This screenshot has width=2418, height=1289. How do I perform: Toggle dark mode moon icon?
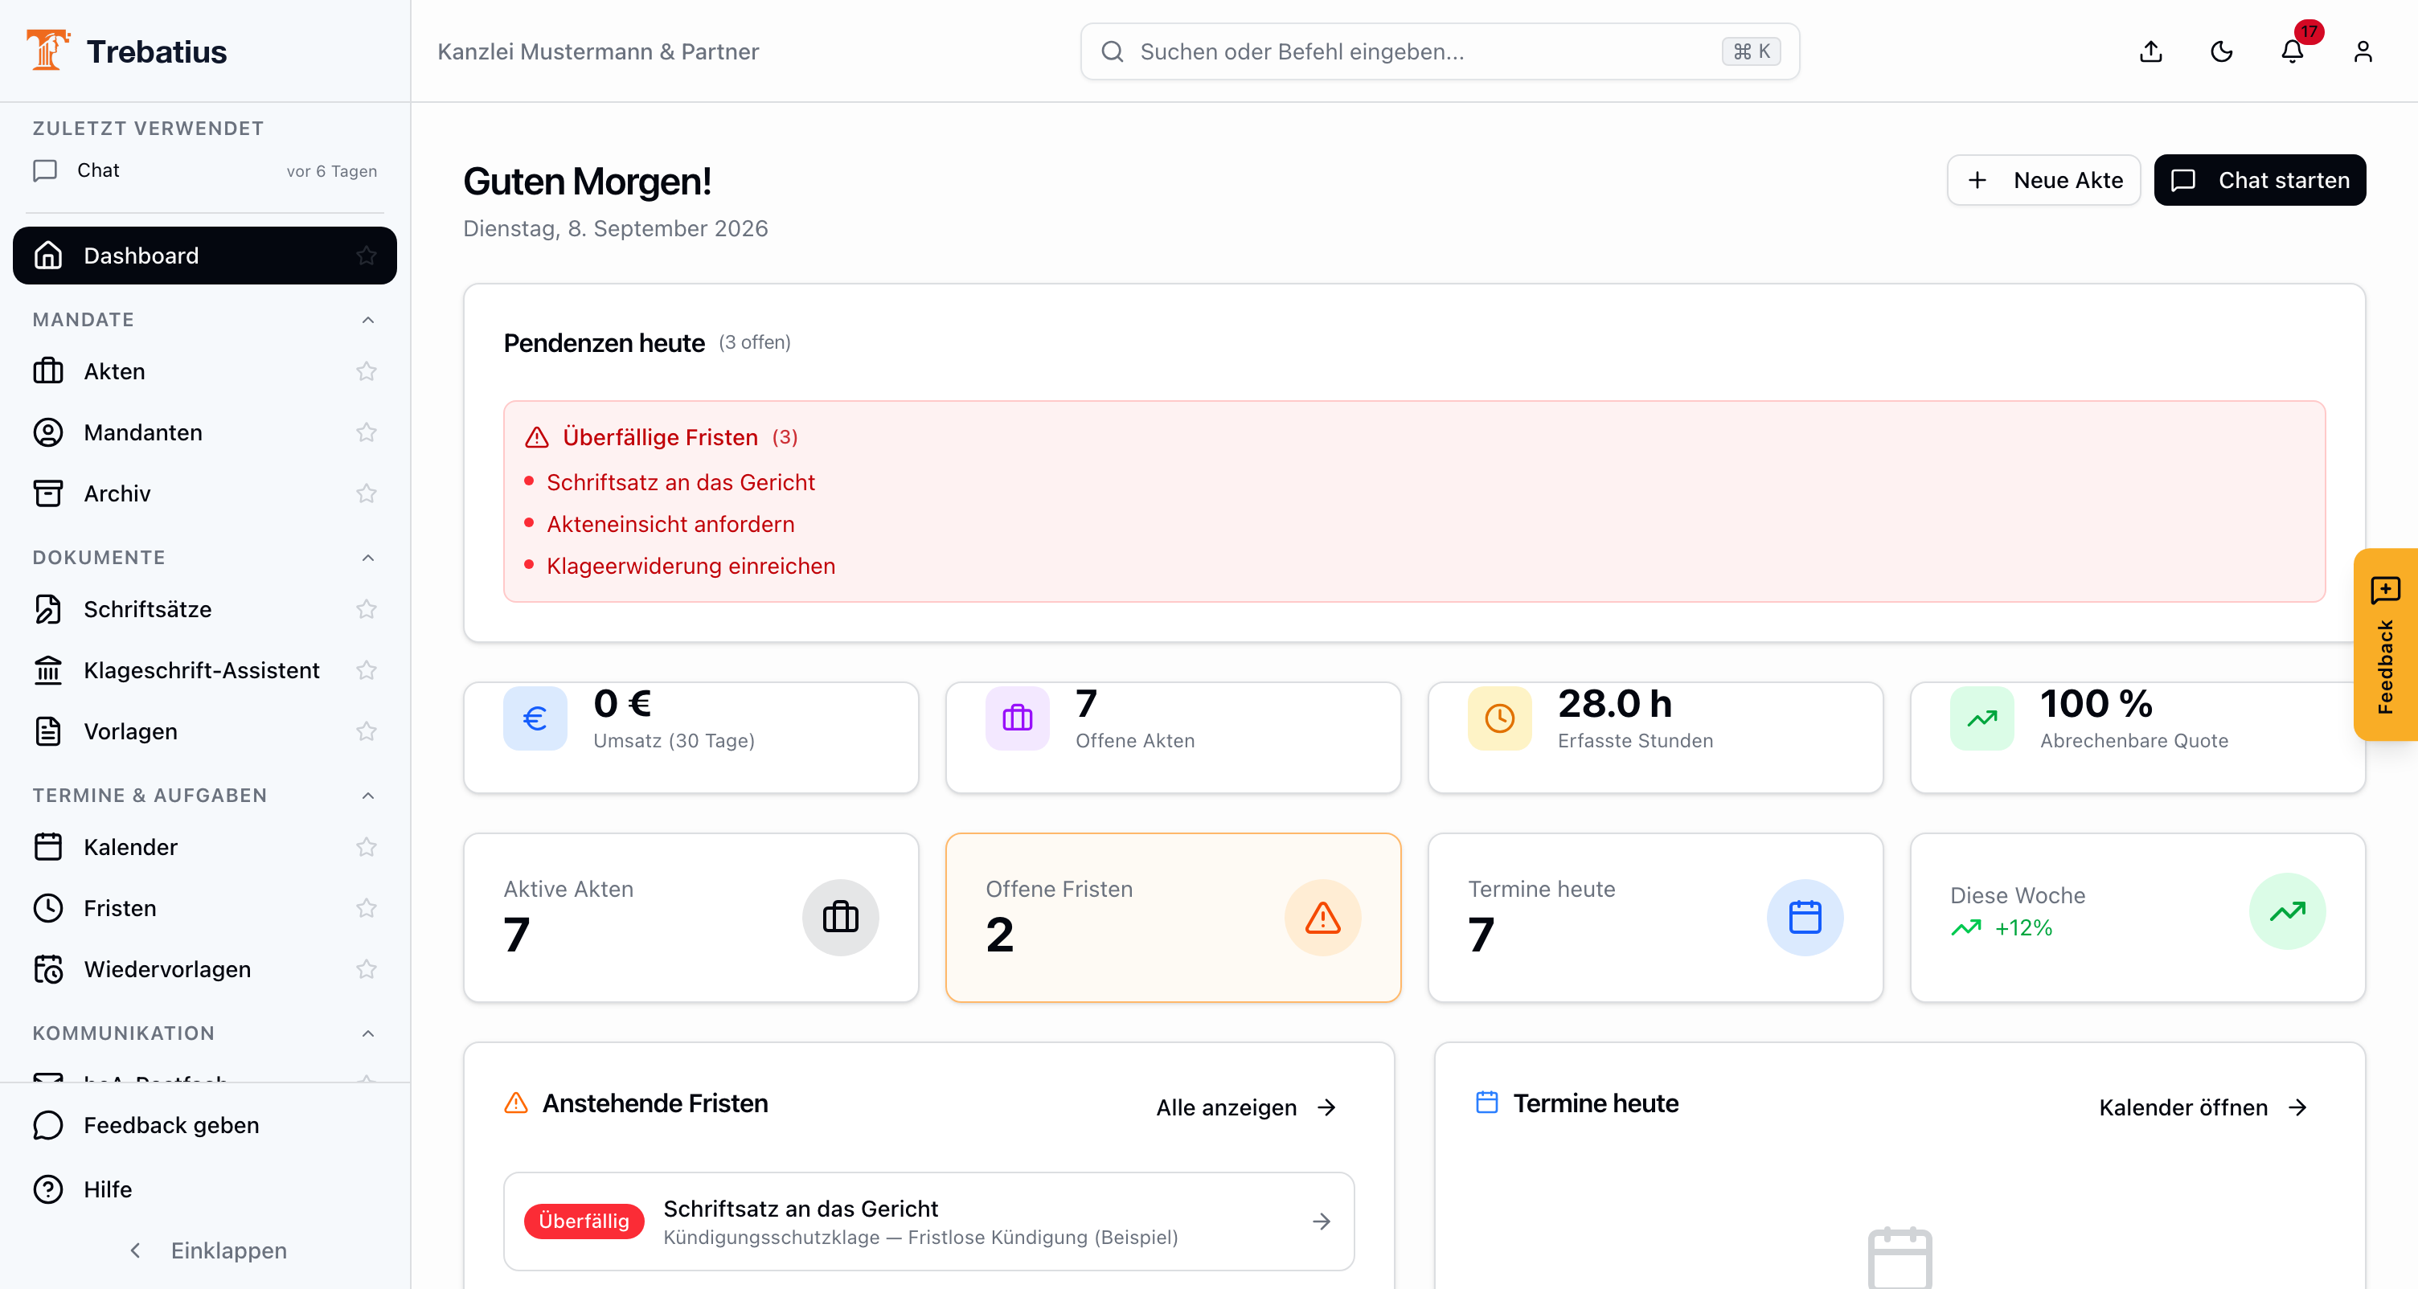pyautogui.click(x=2221, y=51)
